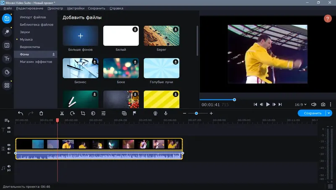Viewport: 336px width, 190px height.
Task: Open the filters and effects tab icon
Action: coord(7,32)
